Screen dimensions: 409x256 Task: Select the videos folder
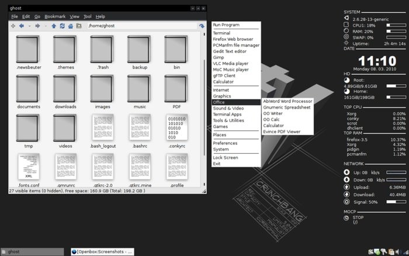click(65, 132)
